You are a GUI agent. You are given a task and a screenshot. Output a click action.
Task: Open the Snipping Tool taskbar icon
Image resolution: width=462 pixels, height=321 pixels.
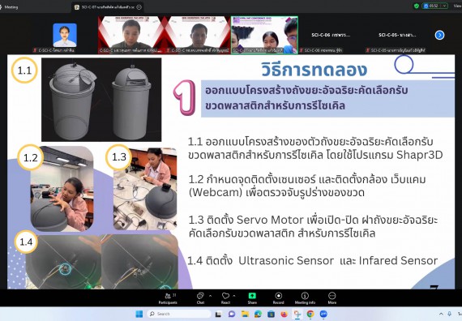pos(297,315)
